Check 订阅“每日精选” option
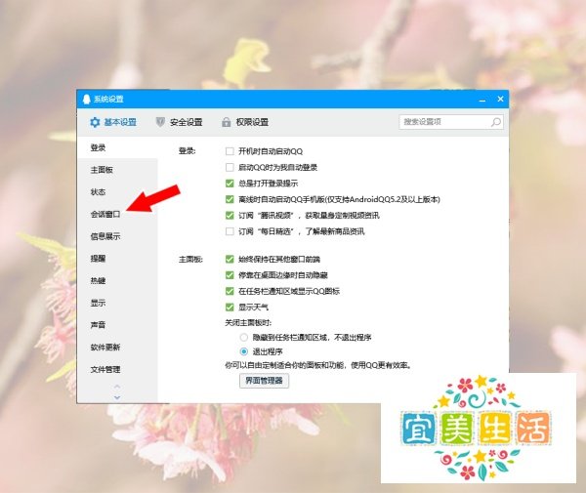Image resolution: width=586 pixels, height=493 pixels. pyautogui.click(x=230, y=231)
